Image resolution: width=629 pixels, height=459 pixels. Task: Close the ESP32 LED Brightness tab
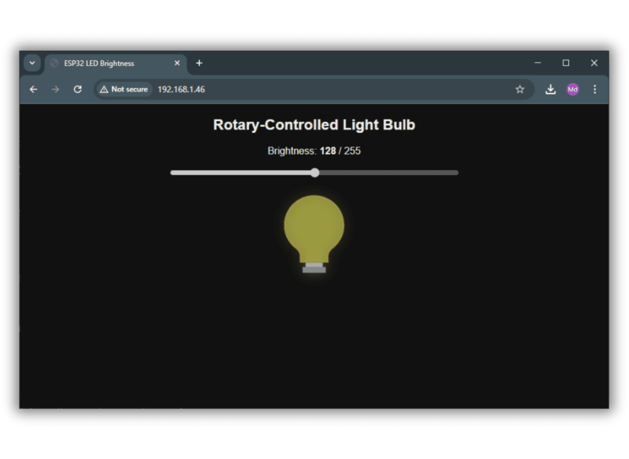[x=177, y=63]
